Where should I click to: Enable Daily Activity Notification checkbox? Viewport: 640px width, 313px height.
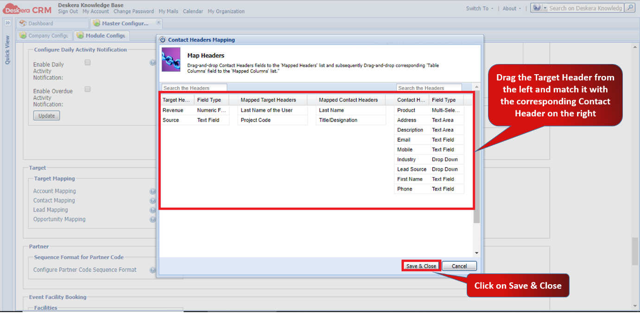(x=87, y=62)
